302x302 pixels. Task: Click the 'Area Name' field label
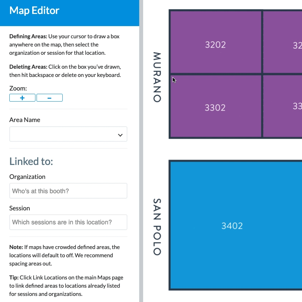[x=25, y=120]
